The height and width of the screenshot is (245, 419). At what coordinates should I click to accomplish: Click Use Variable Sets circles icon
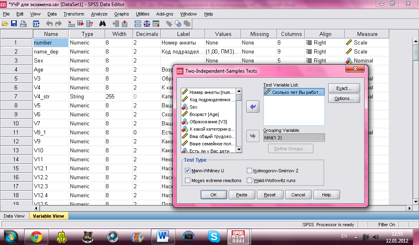point(178,24)
